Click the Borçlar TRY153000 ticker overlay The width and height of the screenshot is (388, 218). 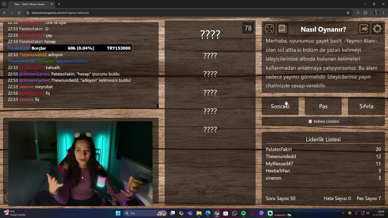click(x=81, y=48)
